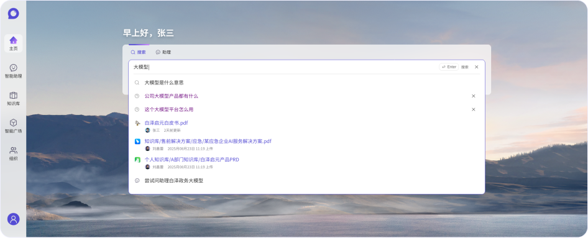Click magnifier icon beside 大模型是什么意思
Viewport: 588px width, 238px height.
click(x=137, y=83)
